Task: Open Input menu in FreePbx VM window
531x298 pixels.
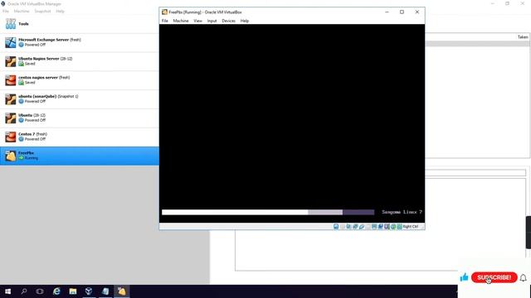Action: (212, 21)
